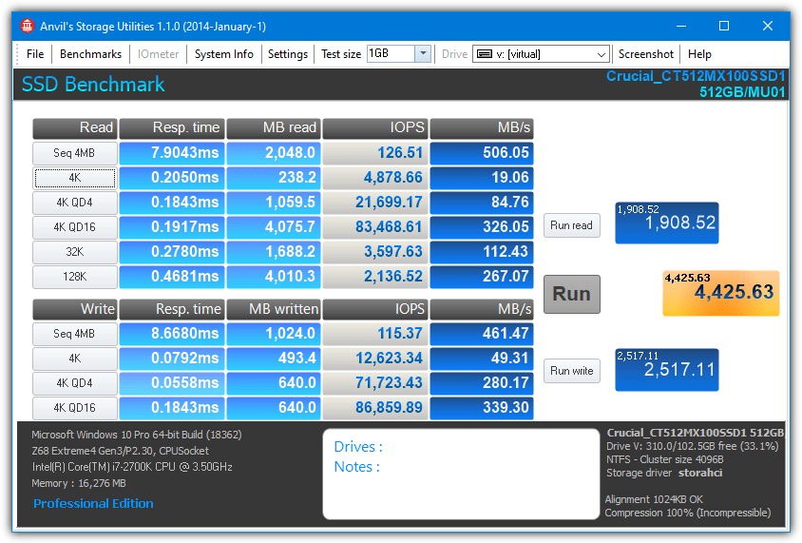Image resolution: width=802 pixels, height=543 pixels.
Task: Click the orange total score box
Action: click(x=720, y=293)
